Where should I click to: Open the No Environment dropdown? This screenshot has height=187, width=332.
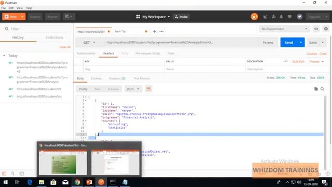click(284, 29)
